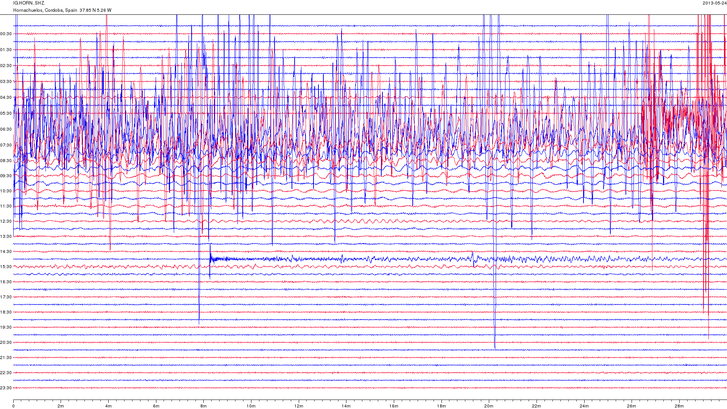Click the 2m axis label

point(61,406)
